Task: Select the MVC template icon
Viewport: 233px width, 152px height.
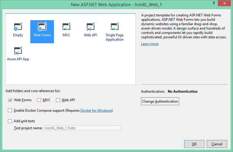Action: [x=66, y=27]
